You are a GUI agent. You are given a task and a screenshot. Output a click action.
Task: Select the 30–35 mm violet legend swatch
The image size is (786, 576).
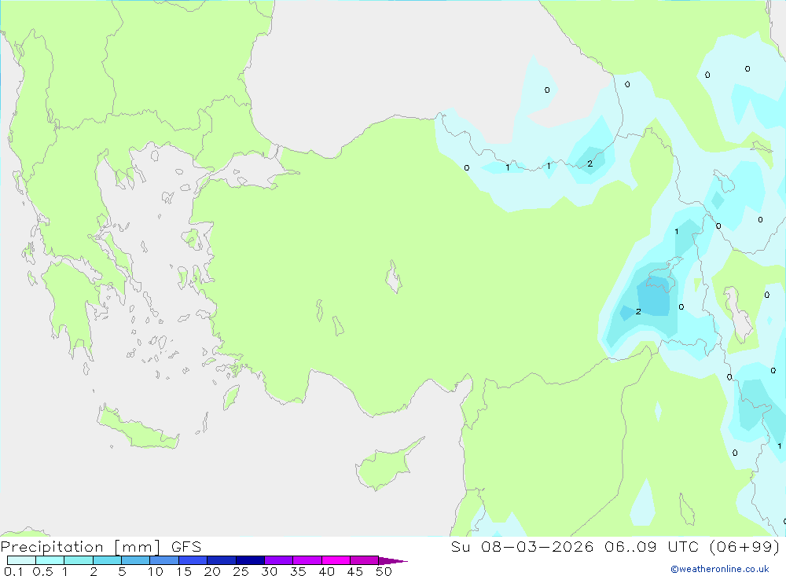[279, 560]
